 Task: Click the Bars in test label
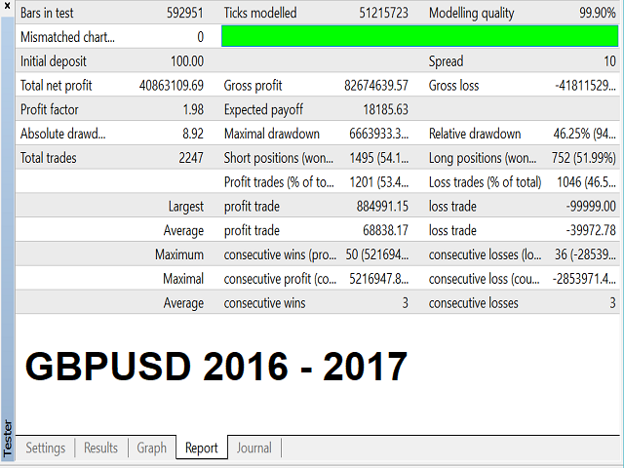pyautogui.click(x=47, y=13)
